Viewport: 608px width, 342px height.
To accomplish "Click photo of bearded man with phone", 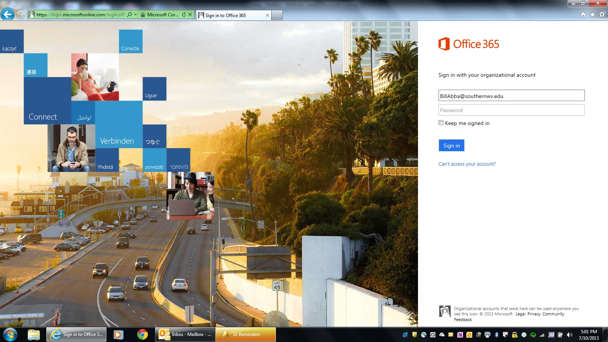I will tap(71, 148).
